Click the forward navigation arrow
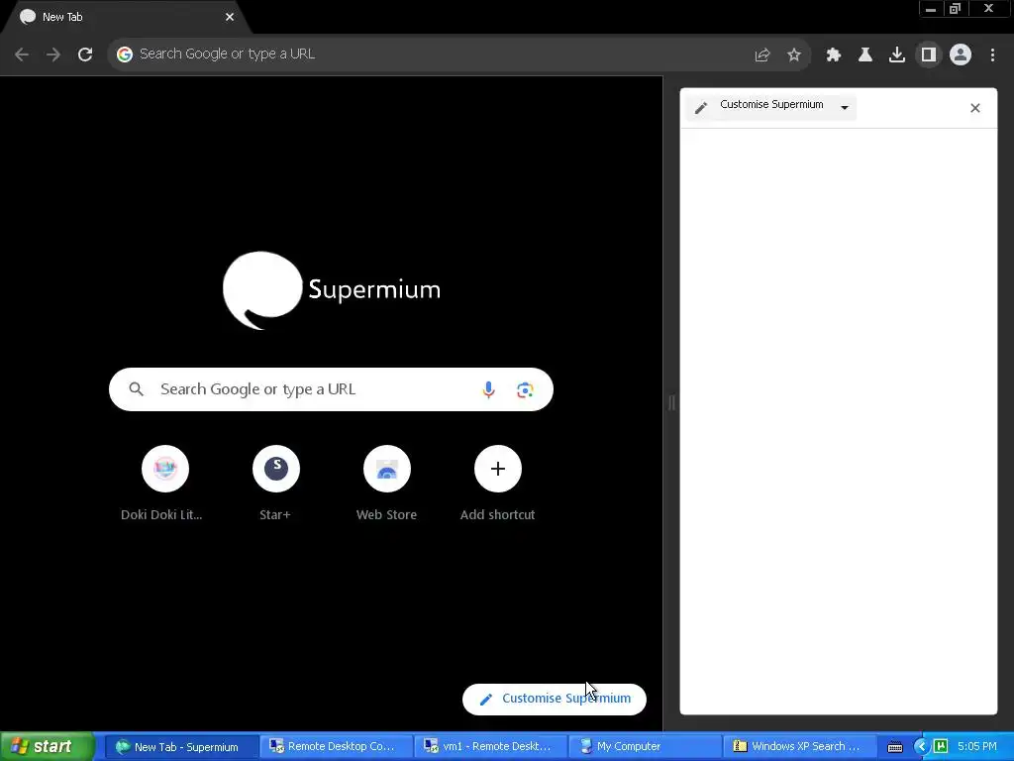 click(x=53, y=54)
